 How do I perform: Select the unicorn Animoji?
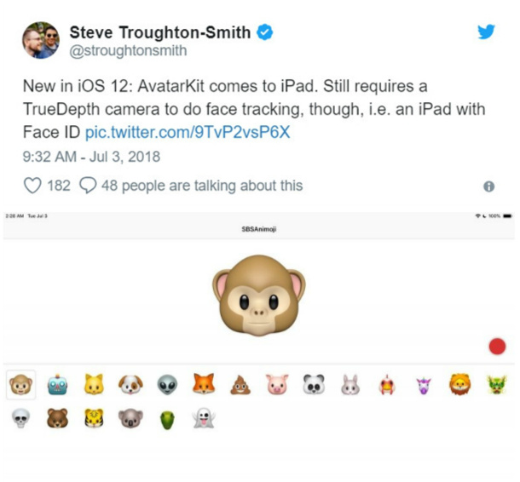tap(424, 386)
